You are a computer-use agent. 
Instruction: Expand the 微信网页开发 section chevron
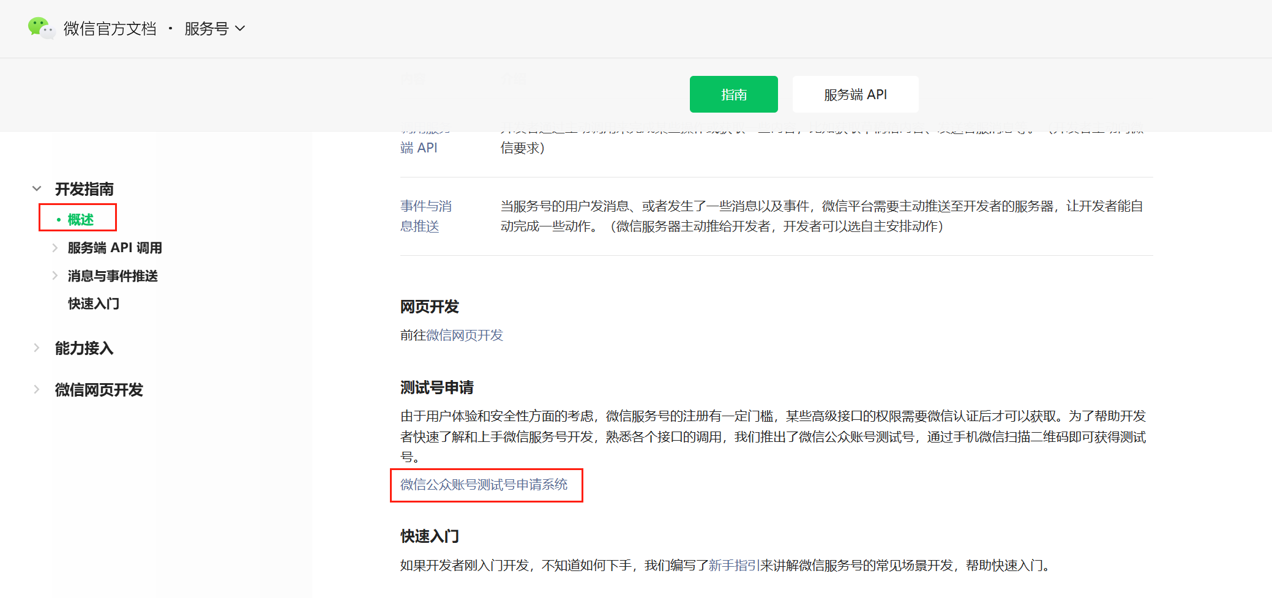[x=37, y=389]
